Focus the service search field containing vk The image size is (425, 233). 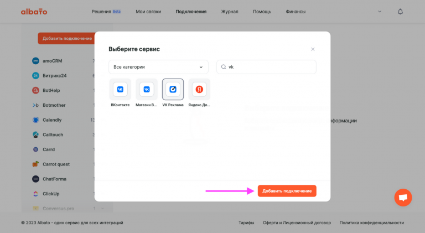pyautogui.click(x=266, y=67)
